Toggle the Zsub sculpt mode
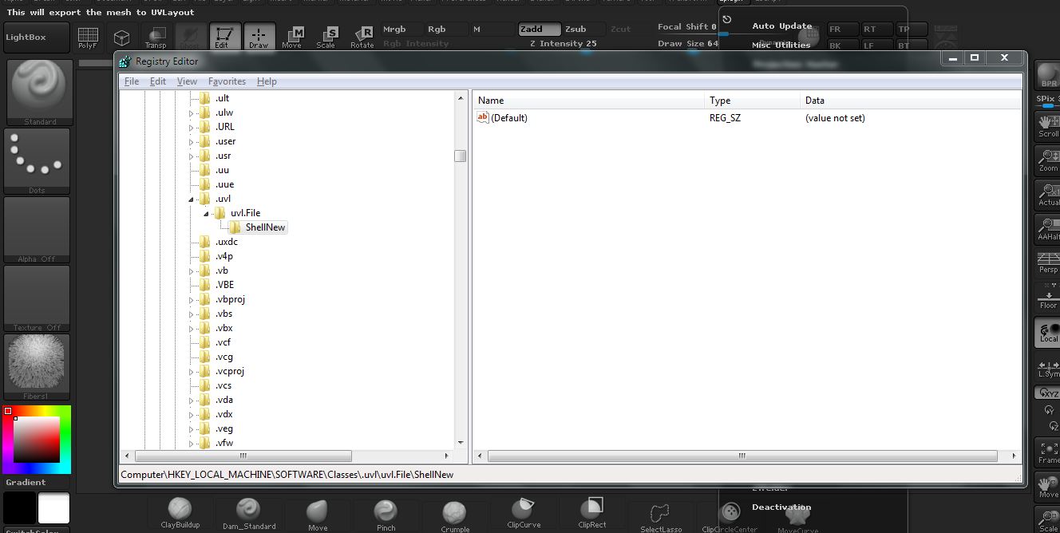 pos(575,30)
